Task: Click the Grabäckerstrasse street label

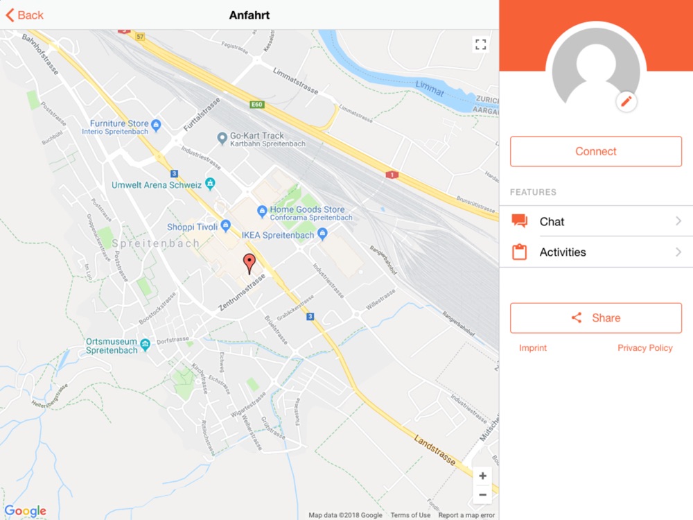Action: click(x=295, y=308)
